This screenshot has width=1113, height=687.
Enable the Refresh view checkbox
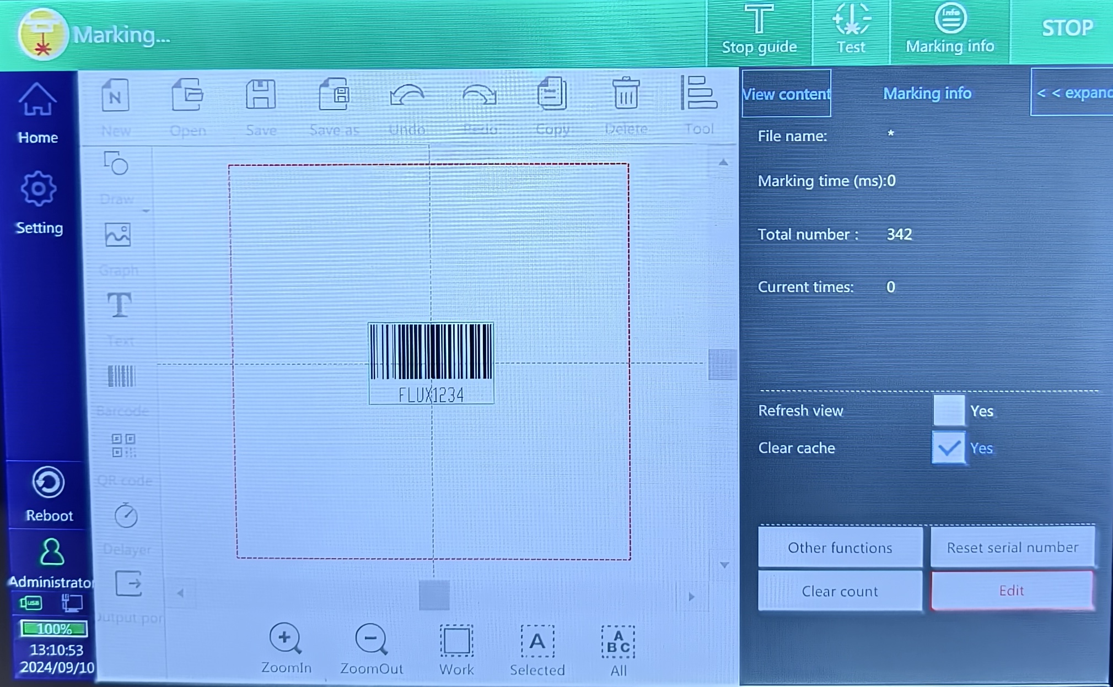click(949, 410)
